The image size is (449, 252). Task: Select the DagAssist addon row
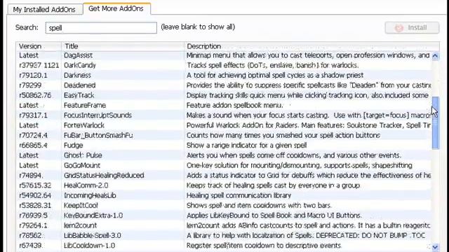click(224, 55)
